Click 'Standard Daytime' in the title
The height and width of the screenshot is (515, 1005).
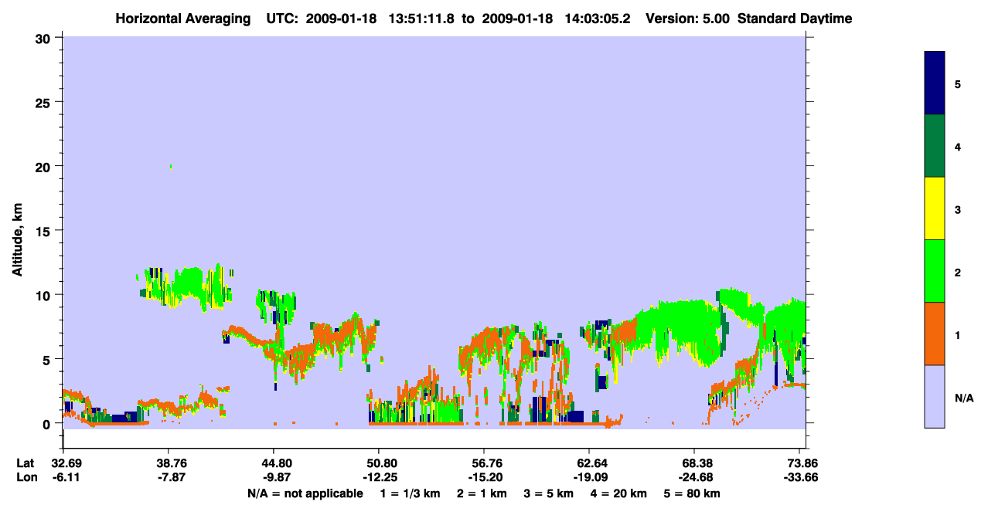point(793,19)
